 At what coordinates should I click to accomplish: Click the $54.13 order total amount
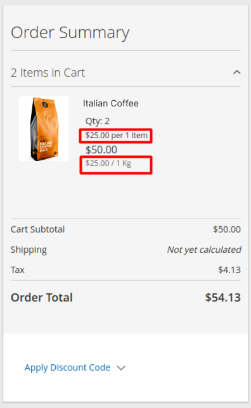223,298
